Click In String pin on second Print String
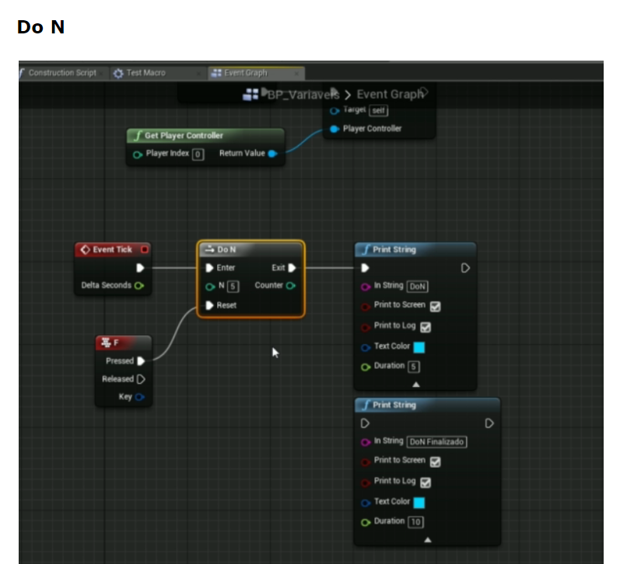The image size is (620, 564). point(366,442)
